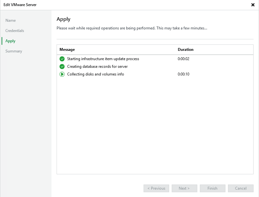Viewport: 259px width, 197px height.
Task: Click the Apply page heading
Action: point(63,19)
